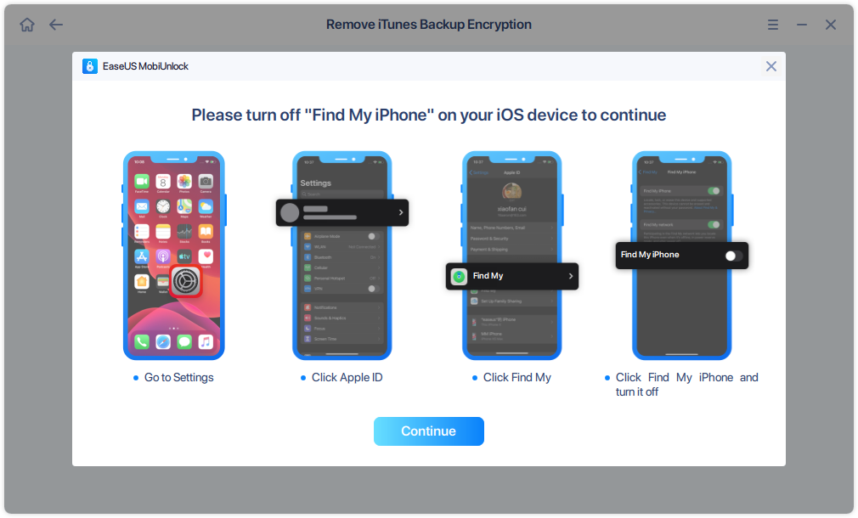
Task: Expand the Apple ID row chevron
Action: pos(401,212)
